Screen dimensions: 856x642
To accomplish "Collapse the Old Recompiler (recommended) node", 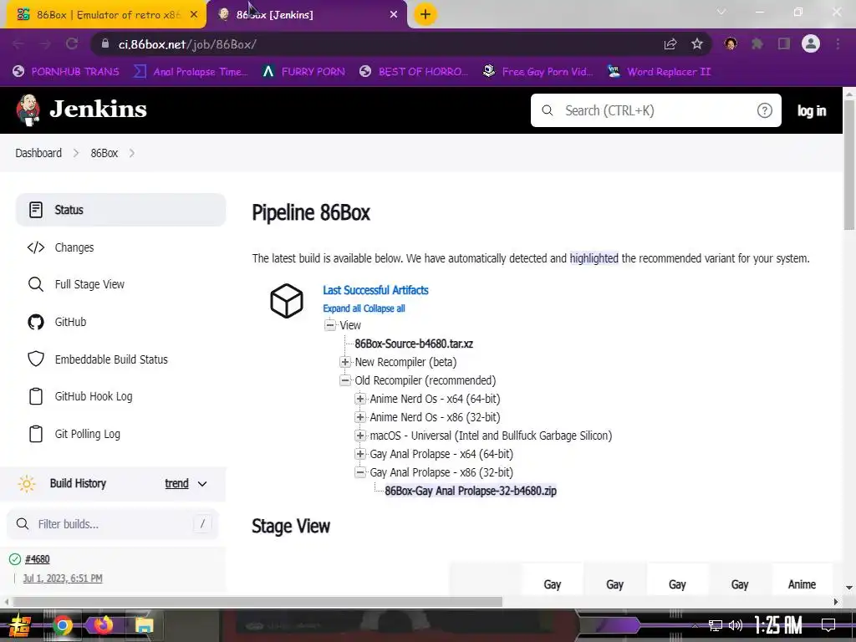I will 345,380.
